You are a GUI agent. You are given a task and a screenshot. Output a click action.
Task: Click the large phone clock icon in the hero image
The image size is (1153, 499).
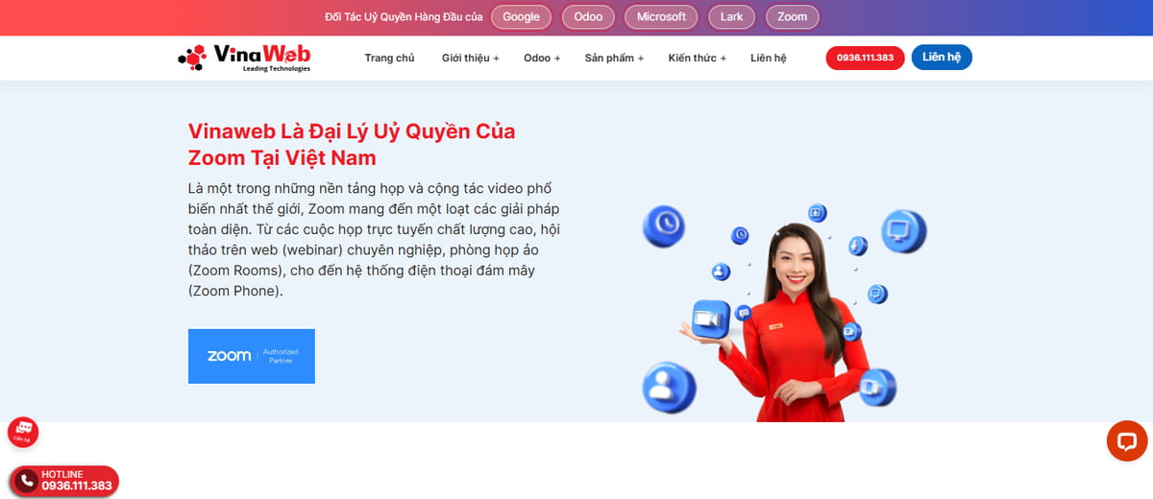[664, 226]
